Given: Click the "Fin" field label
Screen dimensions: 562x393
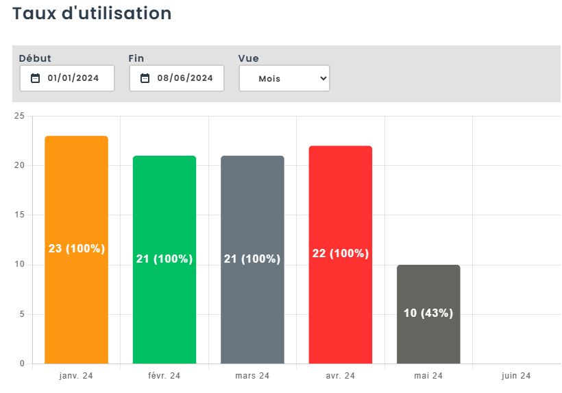Looking at the screenshot, I should click(136, 58).
